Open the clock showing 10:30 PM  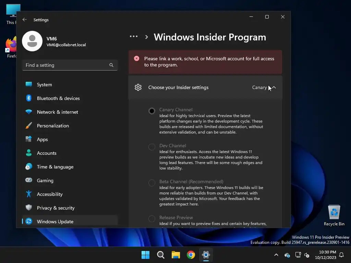coord(326,255)
